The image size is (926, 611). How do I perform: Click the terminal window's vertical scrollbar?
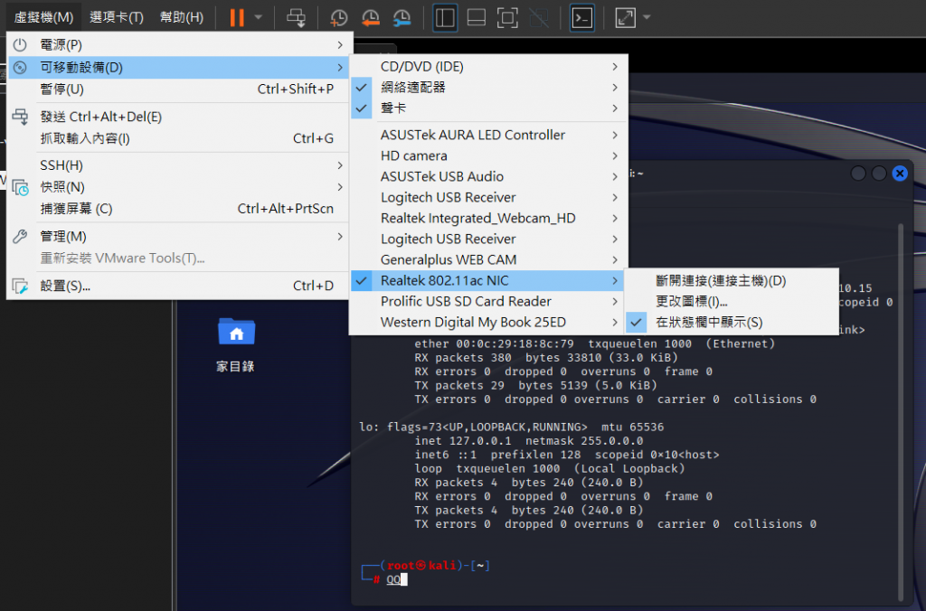coord(901,410)
